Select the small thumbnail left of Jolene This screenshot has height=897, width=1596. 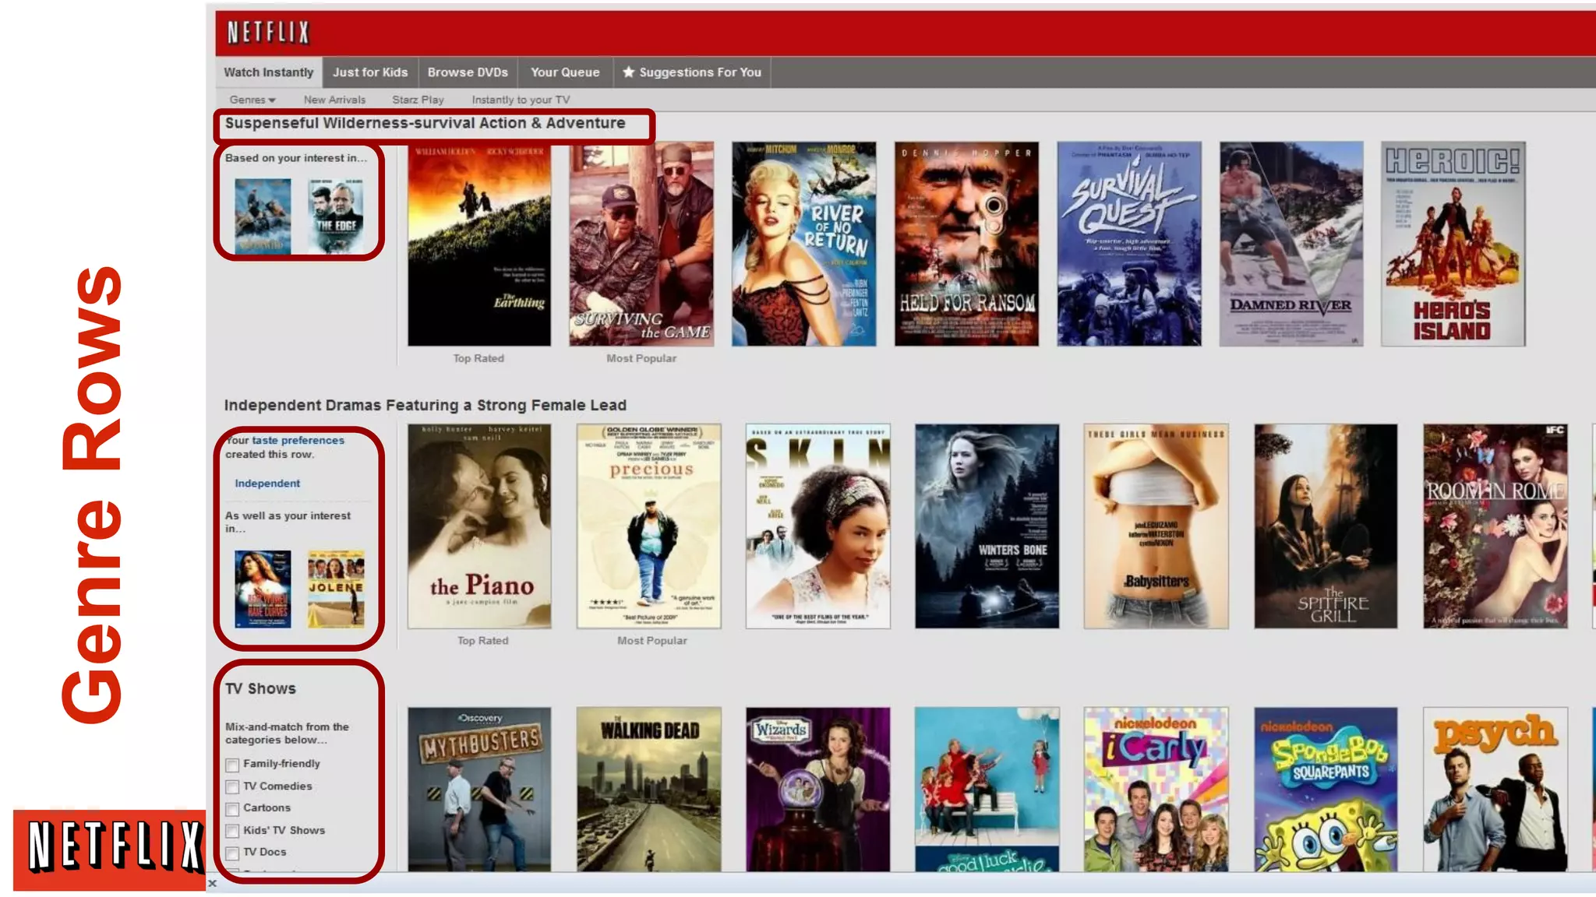point(263,589)
